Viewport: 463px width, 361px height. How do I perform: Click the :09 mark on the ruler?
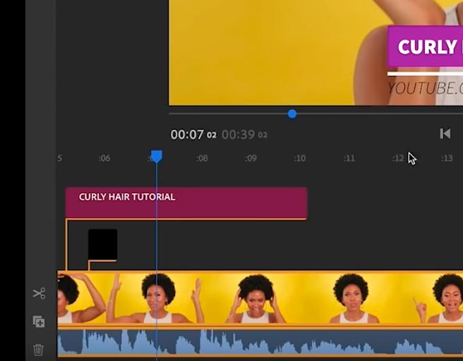click(251, 159)
